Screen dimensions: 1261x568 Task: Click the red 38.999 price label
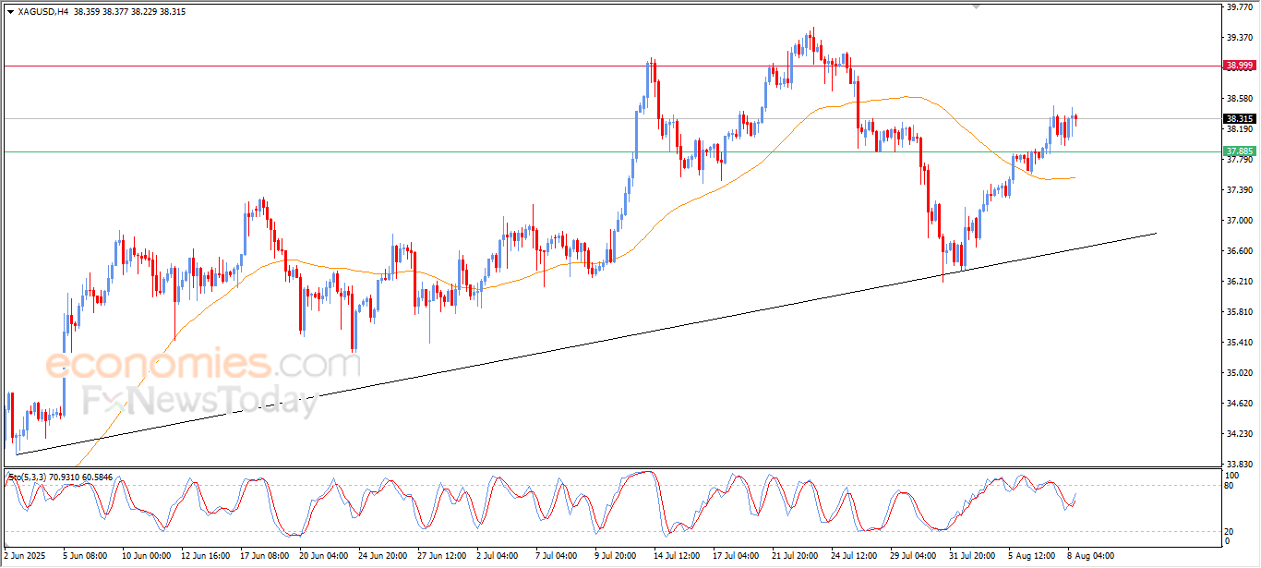pyautogui.click(x=1239, y=66)
